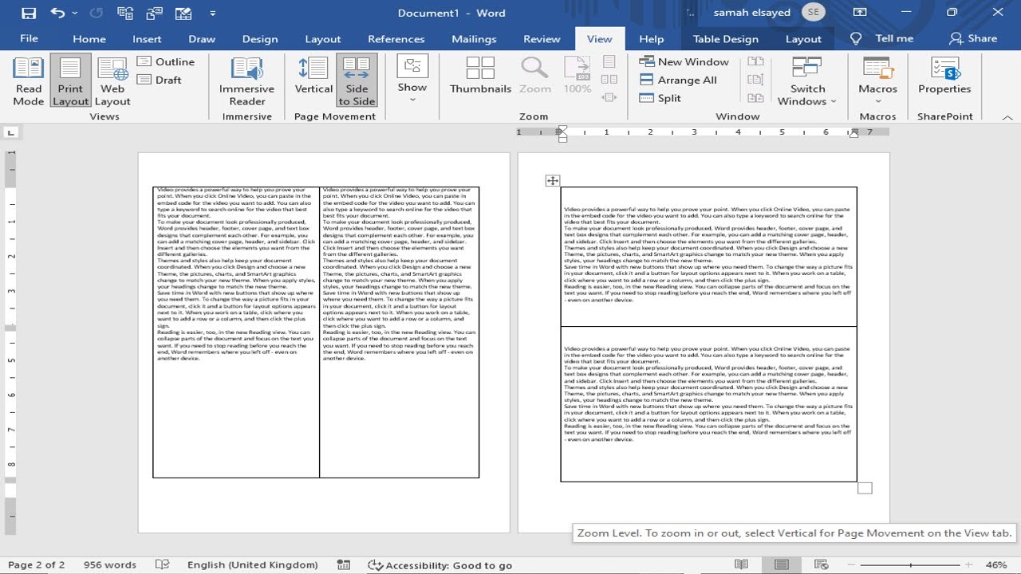Image resolution: width=1021 pixels, height=574 pixels.
Task: Open the Thumbnails zoom view
Action: tap(480, 76)
